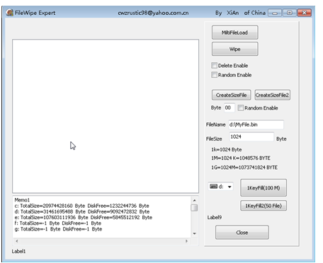
Task: Click the large Close button at bottom
Action: pos(242,233)
